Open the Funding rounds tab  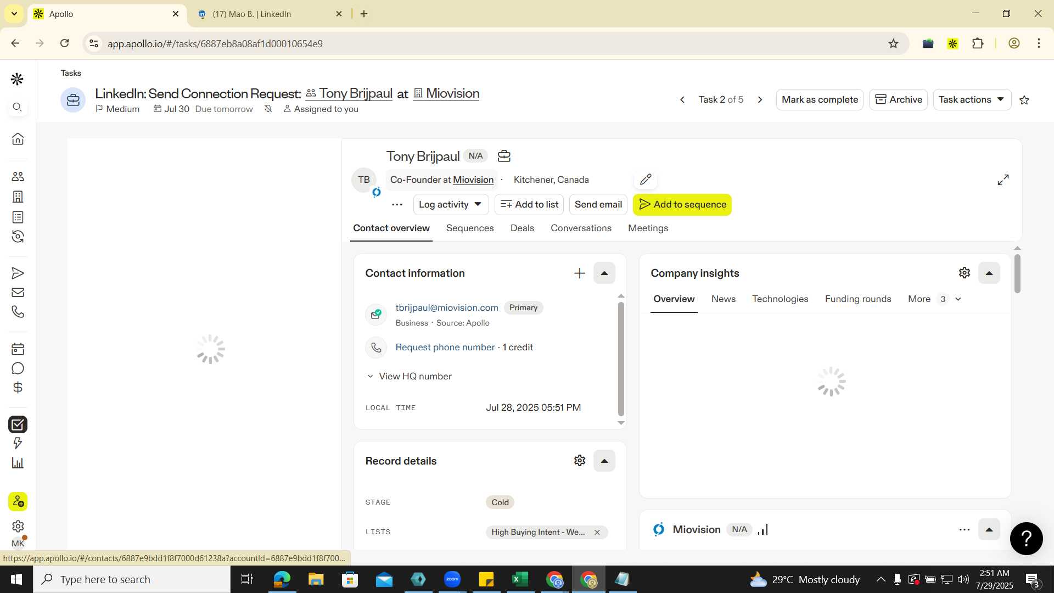tap(858, 299)
